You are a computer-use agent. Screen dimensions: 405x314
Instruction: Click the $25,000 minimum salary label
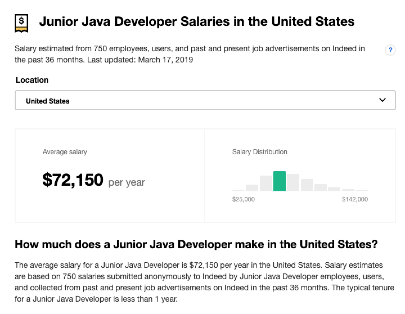pos(243,199)
